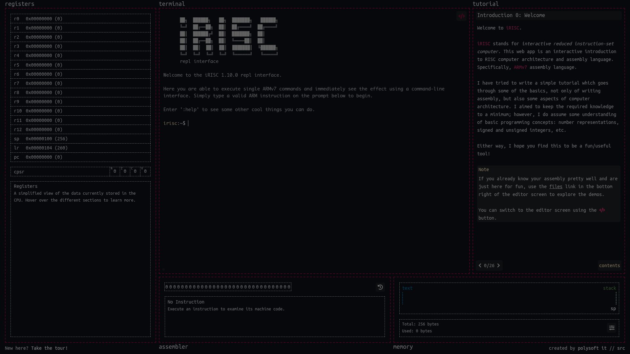The image size is (630, 354).
Task: Select register r12 row
Action: (80, 129)
